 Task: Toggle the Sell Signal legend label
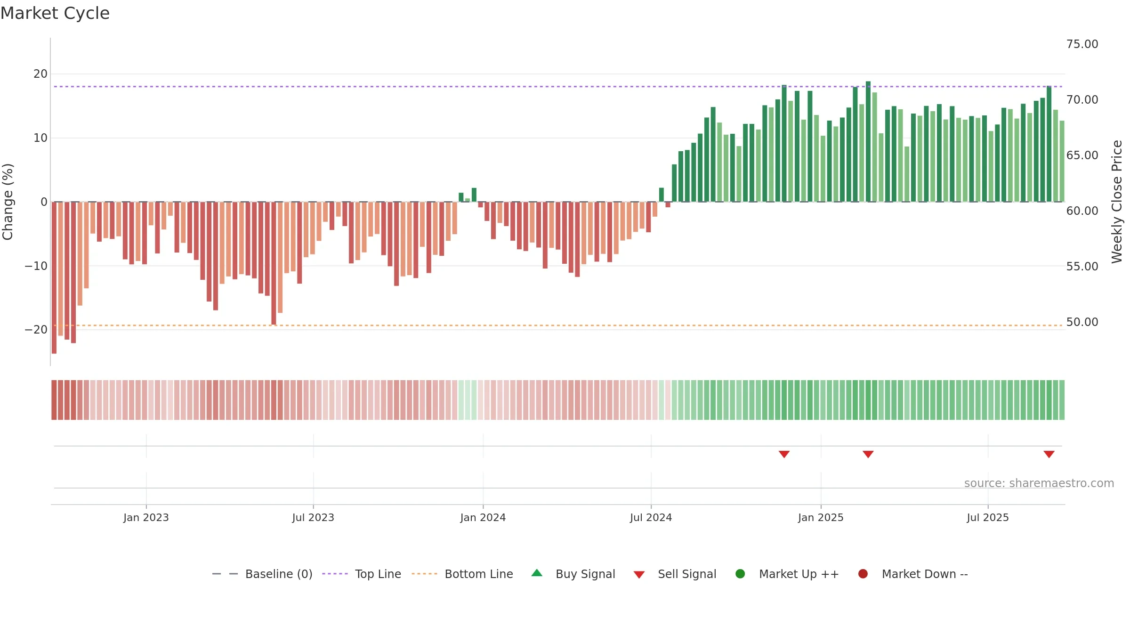[687, 574]
